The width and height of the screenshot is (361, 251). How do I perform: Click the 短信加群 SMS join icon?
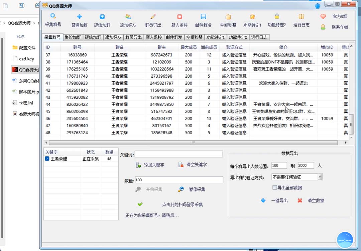pyautogui.click(x=102, y=19)
